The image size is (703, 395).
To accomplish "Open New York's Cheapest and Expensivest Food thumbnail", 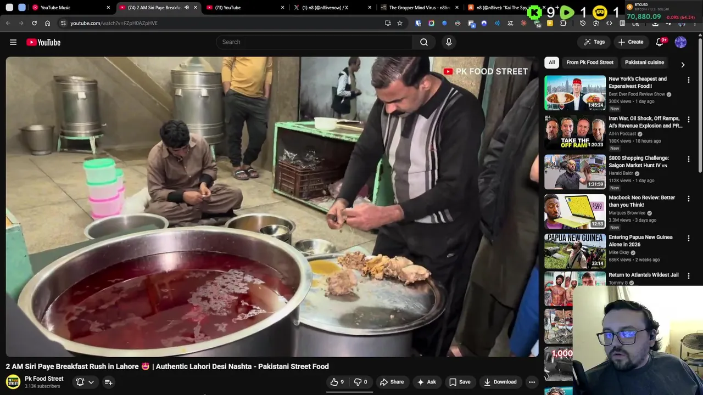I will 575,93.
